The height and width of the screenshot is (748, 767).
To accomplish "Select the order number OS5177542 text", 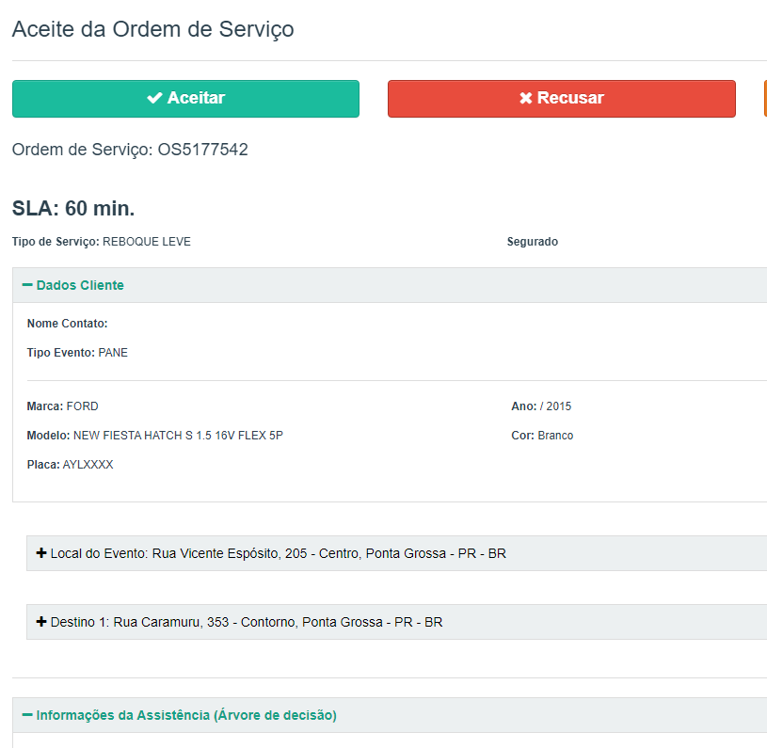I will tap(202, 150).
